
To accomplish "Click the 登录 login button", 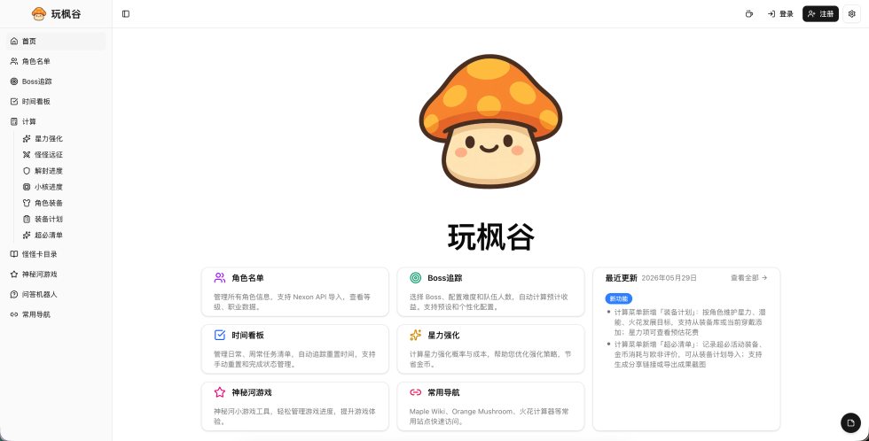I will tap(780, 14).
